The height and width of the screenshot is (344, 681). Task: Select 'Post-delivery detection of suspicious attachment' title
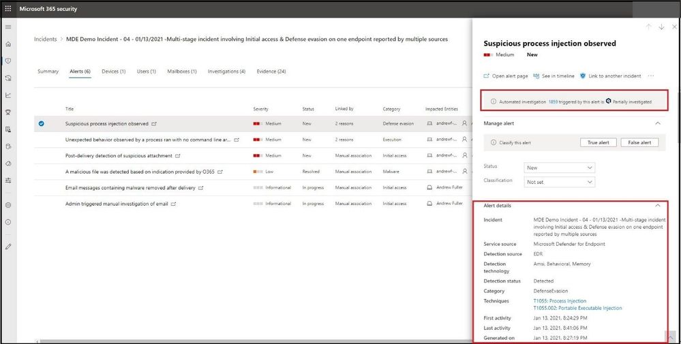pyautogui.click(x=119, y=156)
